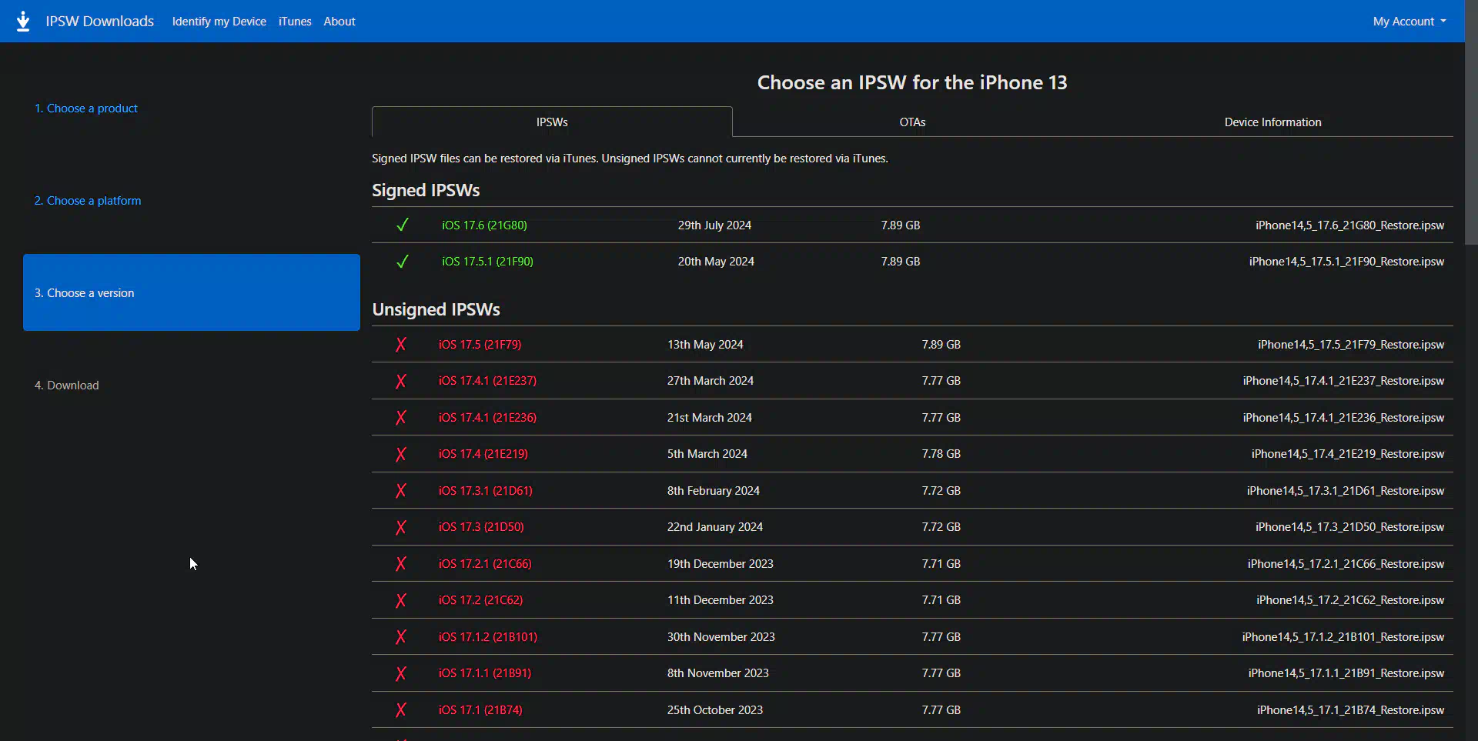Select iOS 17.1.1 (21B91) version link
This screenshot has height=741, width=1478.
pyautogui.click(x=485, y=673)
